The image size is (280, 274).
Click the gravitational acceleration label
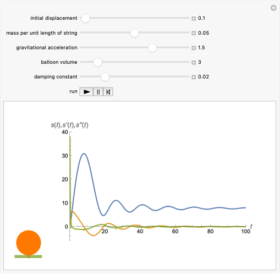tap(47, 48)
